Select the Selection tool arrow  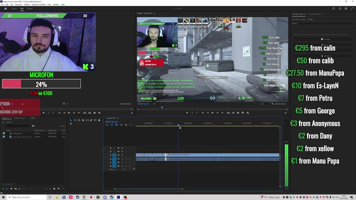tap(71, 120)
